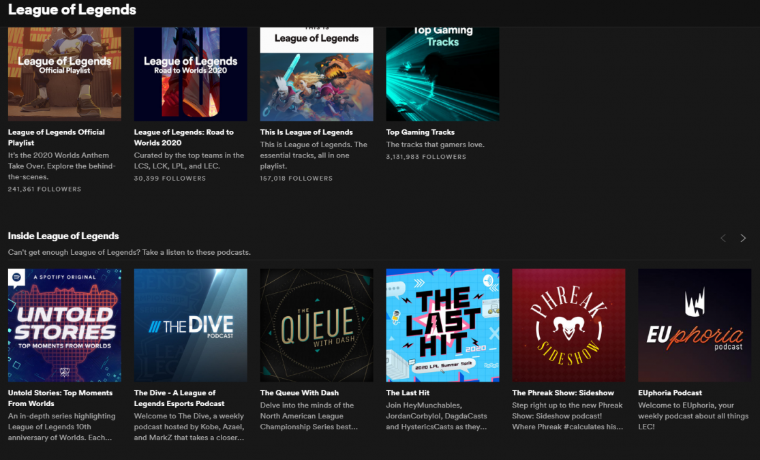Click the League of Legends page header

click(x=72, y=10)
